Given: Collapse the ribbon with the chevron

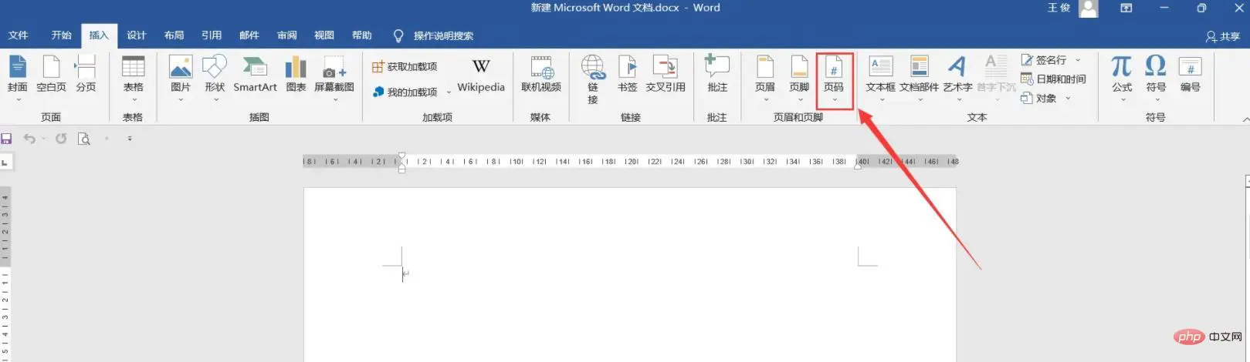Looking at the screenshot, I should (x=1245, y=119).
